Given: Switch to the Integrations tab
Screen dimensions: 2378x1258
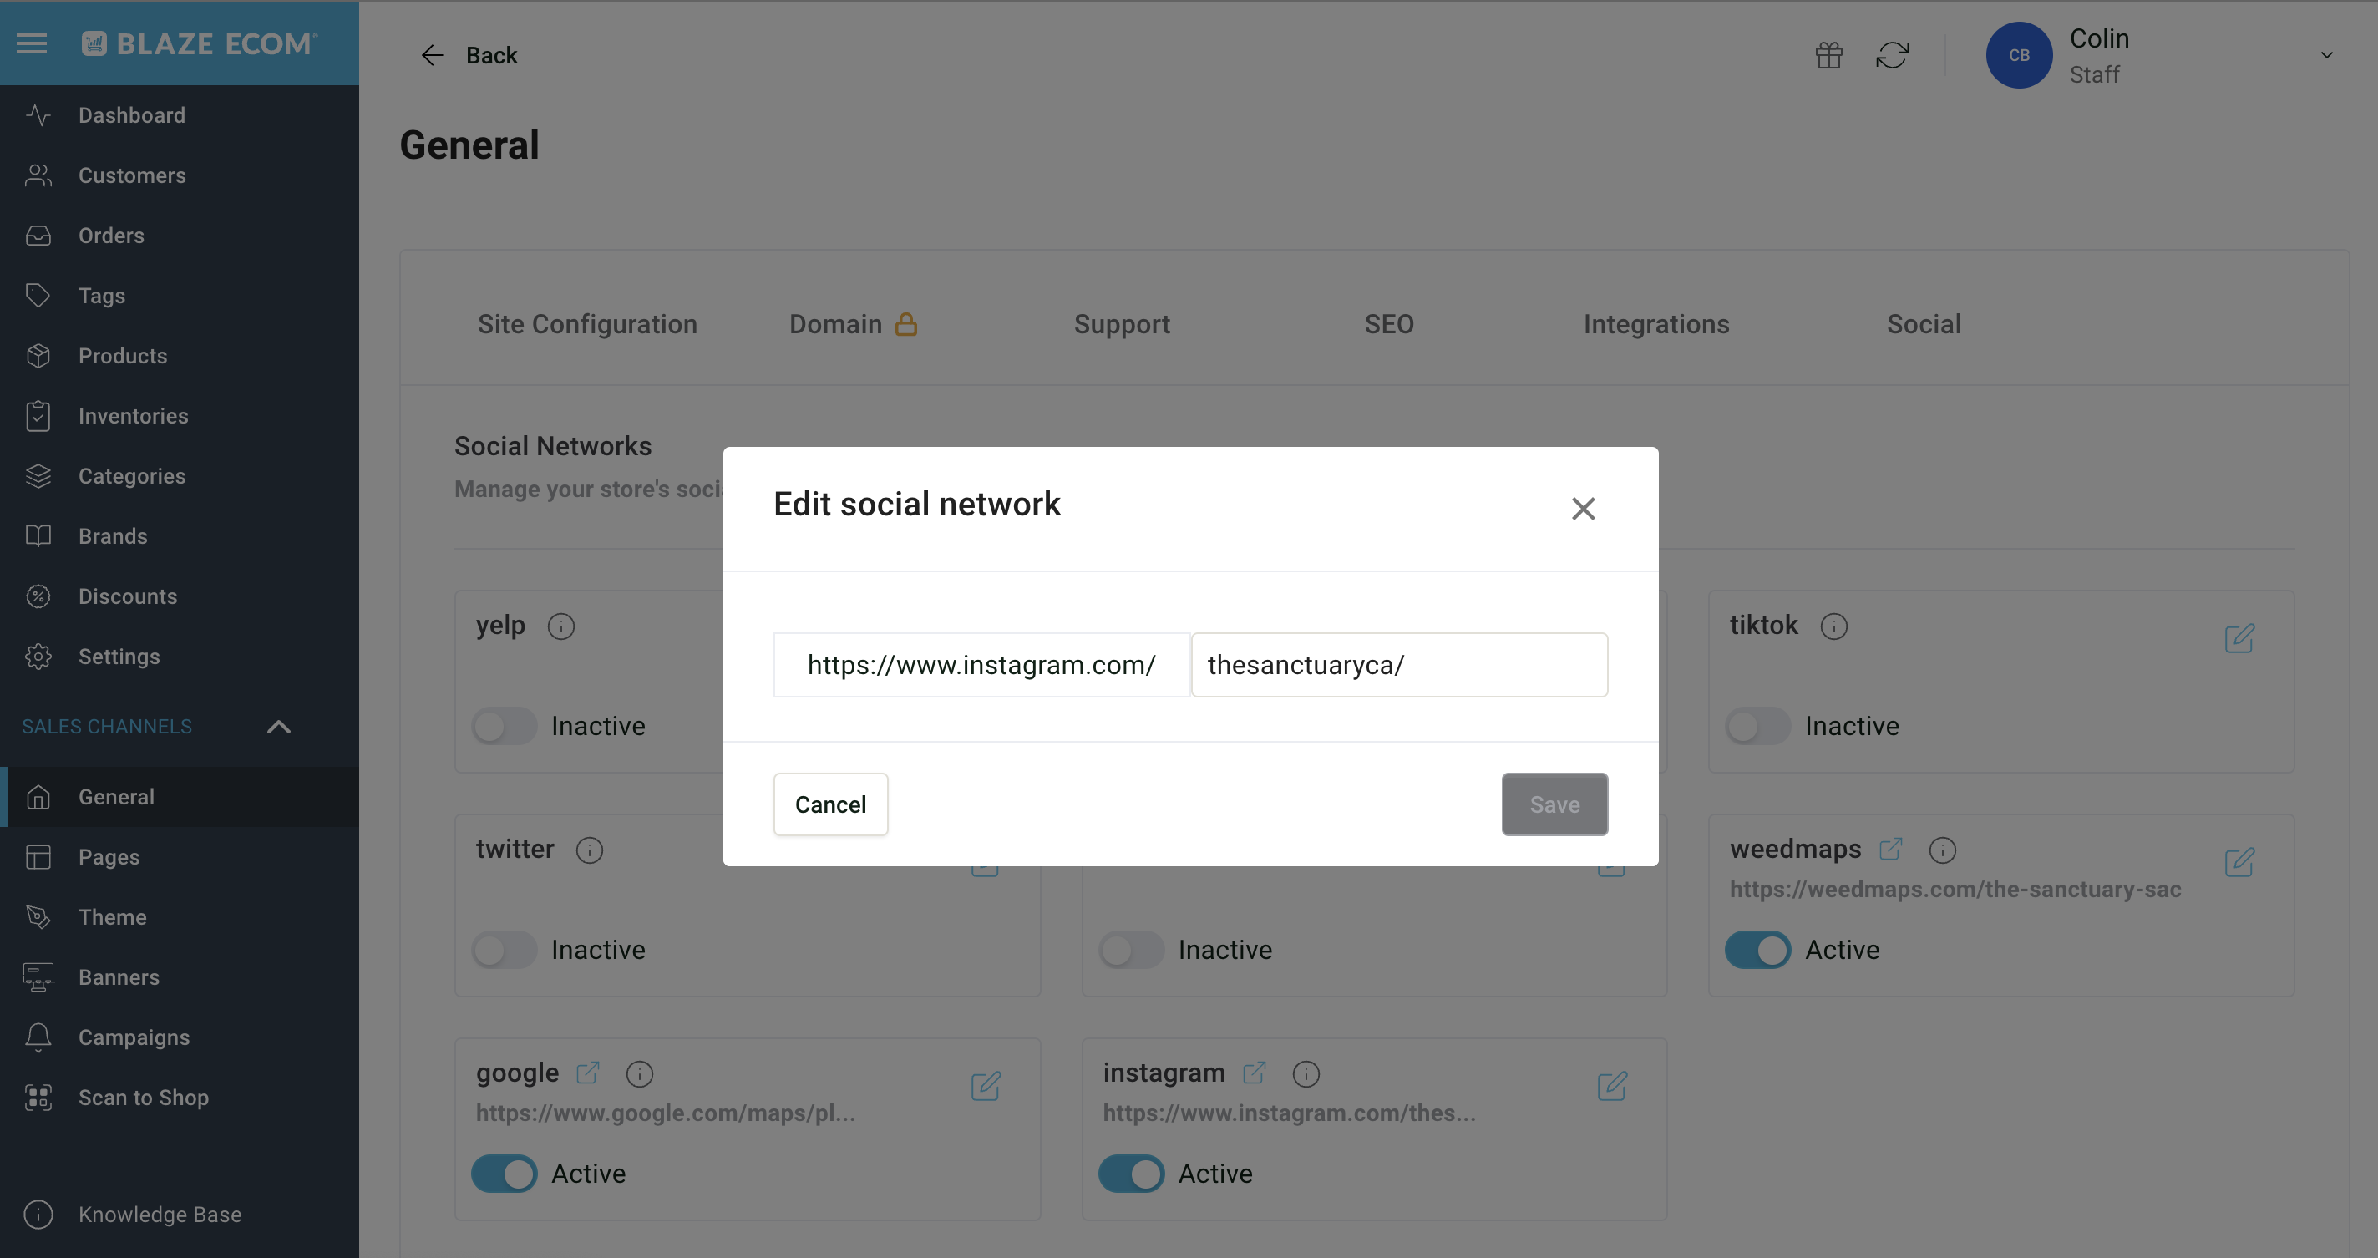Looking at the screenshot, I should [x=1656, y=324].
